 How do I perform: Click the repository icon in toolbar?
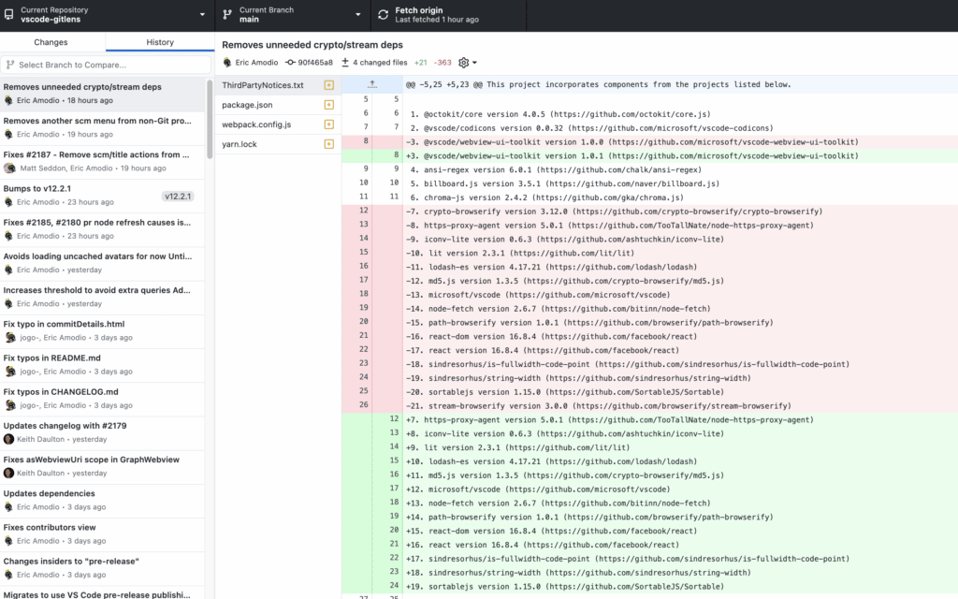[8, 15]
